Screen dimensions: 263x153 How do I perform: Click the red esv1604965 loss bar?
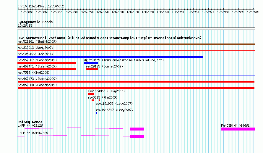(x=91, y=94)
